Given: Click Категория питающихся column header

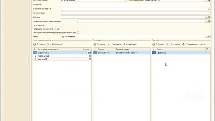Looking at the screenshot, I should pos(59,49).
